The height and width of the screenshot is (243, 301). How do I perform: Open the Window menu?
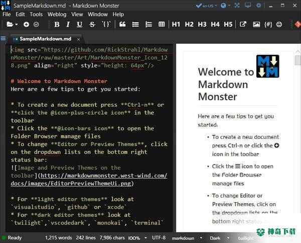(x=98, y=15)
